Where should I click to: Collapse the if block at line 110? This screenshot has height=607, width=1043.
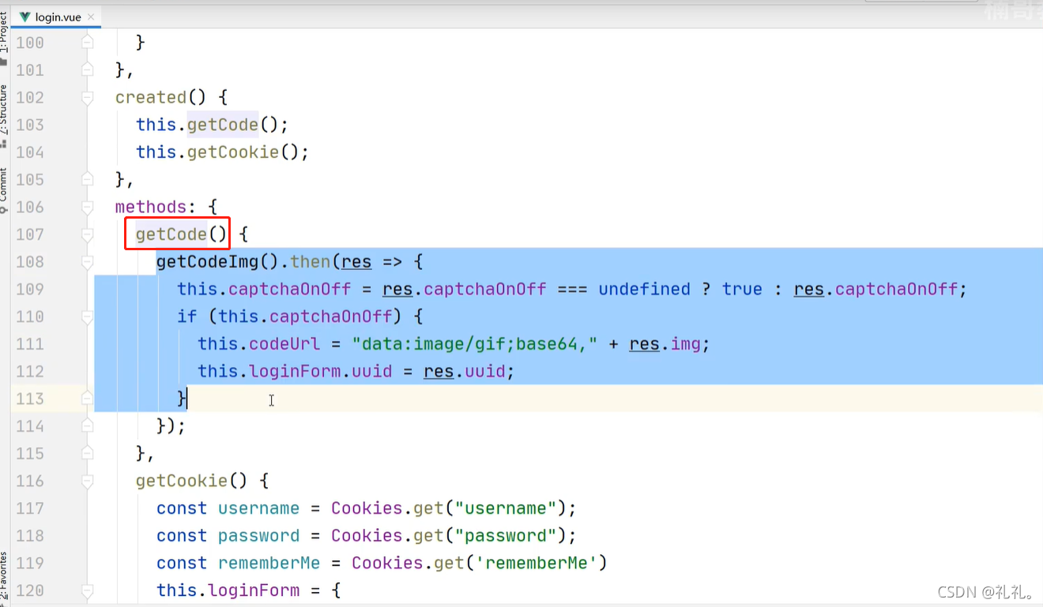tap(88, 317)
